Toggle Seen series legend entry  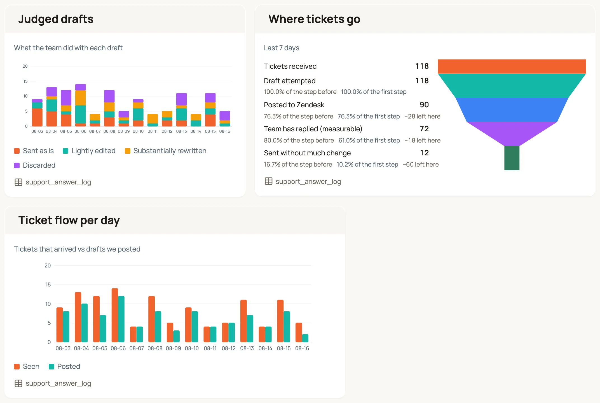pyautogui.click(x=27, y=367)
